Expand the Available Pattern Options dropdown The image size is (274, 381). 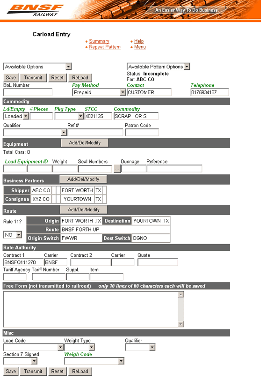pos(158,67)
